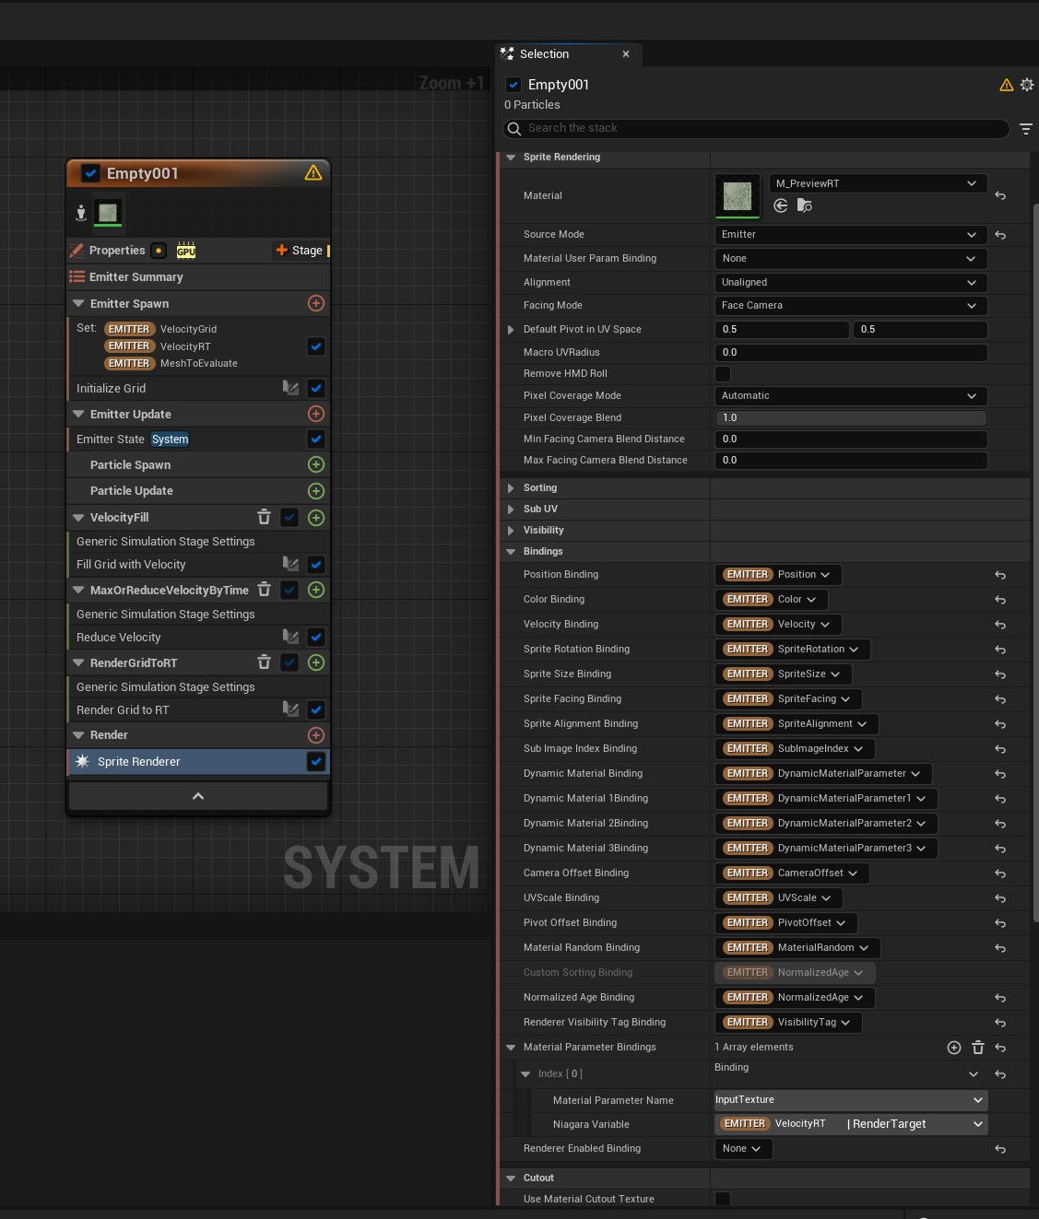The width and height of the screenshot is (1039, 1219).
Task: Disable Initialize Grid module
Action: click(316, 388)
